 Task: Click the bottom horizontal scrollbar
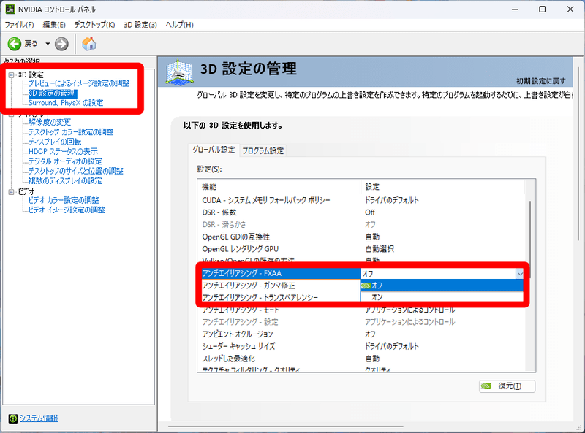pos(285,426)
